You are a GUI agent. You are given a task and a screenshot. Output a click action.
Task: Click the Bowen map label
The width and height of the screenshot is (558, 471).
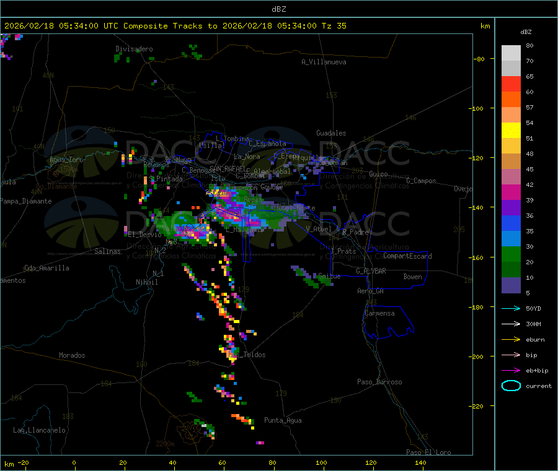(x=412, y=277)
